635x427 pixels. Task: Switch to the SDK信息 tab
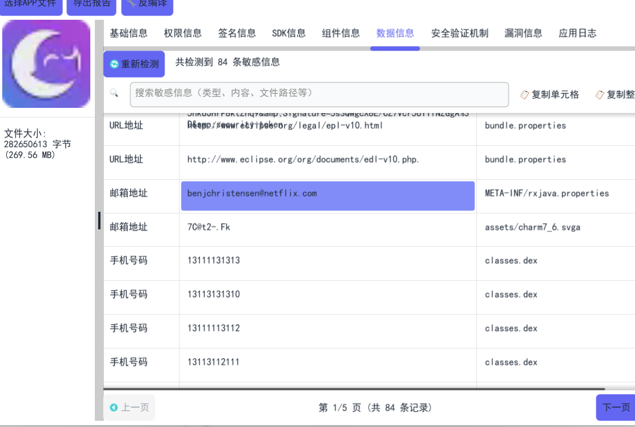click(288, 33)
